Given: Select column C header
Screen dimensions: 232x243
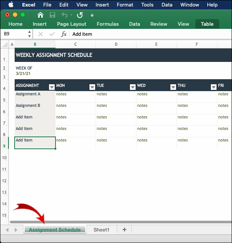Looking at the screenshot, I should (x=76, y=44).
